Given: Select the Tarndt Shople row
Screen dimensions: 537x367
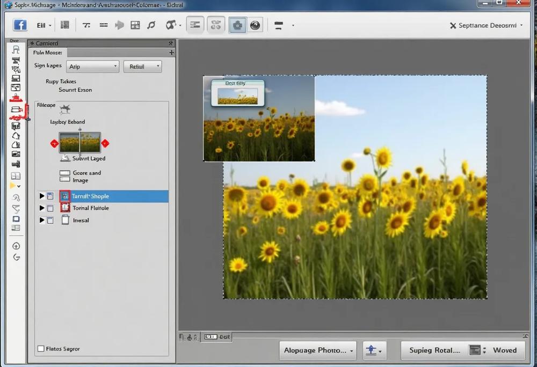Looking at the screenshot, I should [103, 196].
